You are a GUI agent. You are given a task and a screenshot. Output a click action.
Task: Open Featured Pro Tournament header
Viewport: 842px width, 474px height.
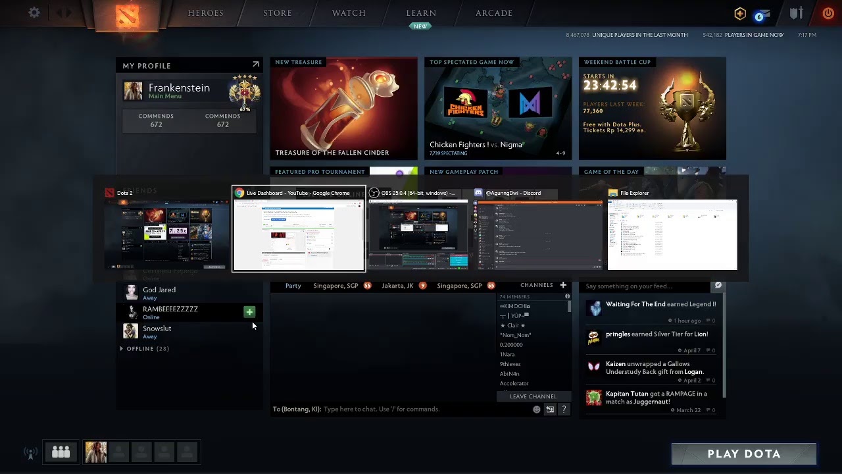[x=320, y=172]
